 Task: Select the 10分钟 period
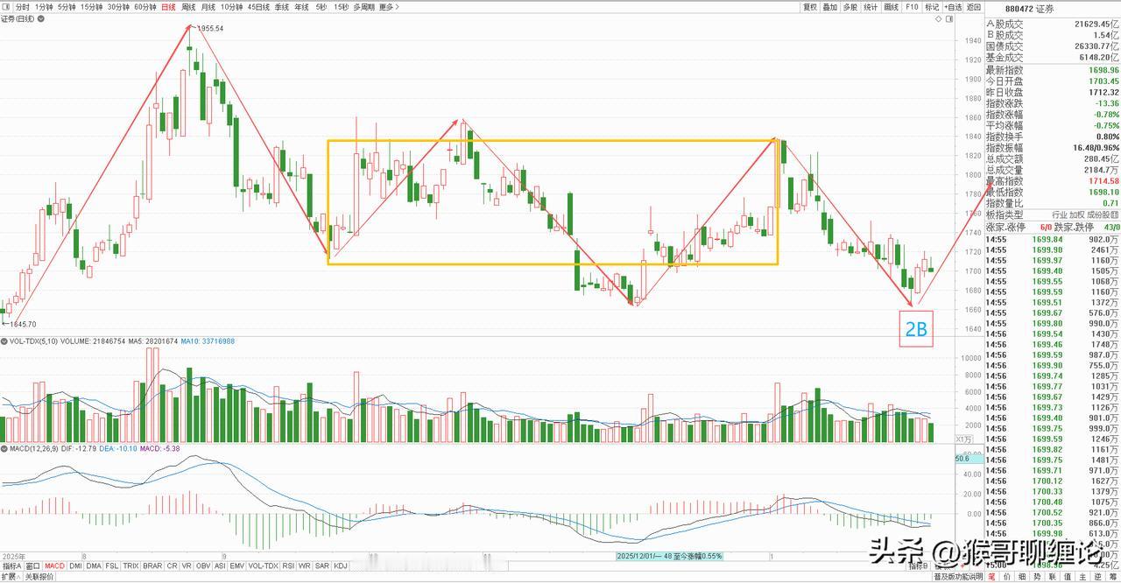(x=232, y=6)
